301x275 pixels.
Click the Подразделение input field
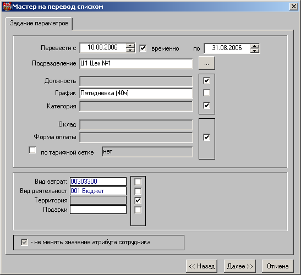point(136,63)
